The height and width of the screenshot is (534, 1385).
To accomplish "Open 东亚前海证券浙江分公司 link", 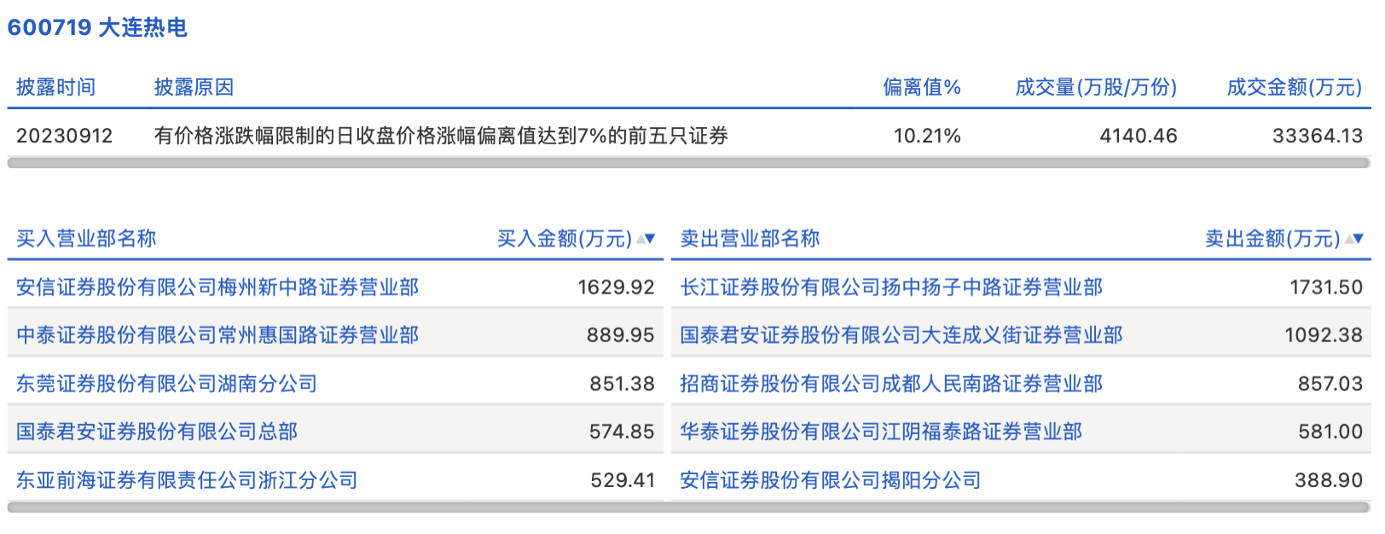I will point(187,480).
